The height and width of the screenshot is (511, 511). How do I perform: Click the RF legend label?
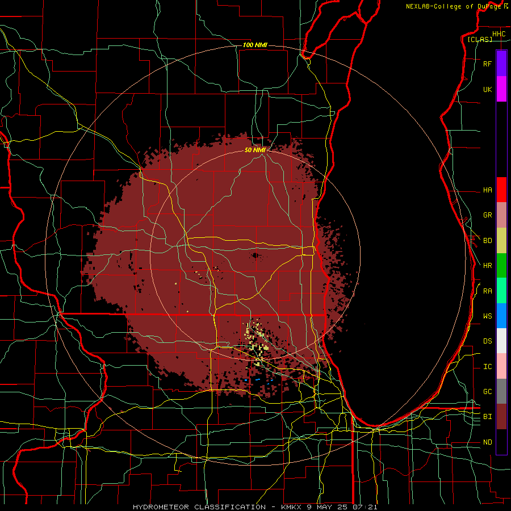(x=487, y=64)
